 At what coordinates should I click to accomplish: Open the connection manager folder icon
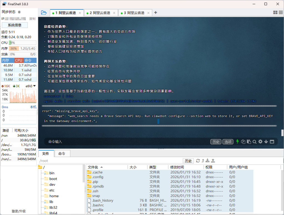click(x=44, y=12)
